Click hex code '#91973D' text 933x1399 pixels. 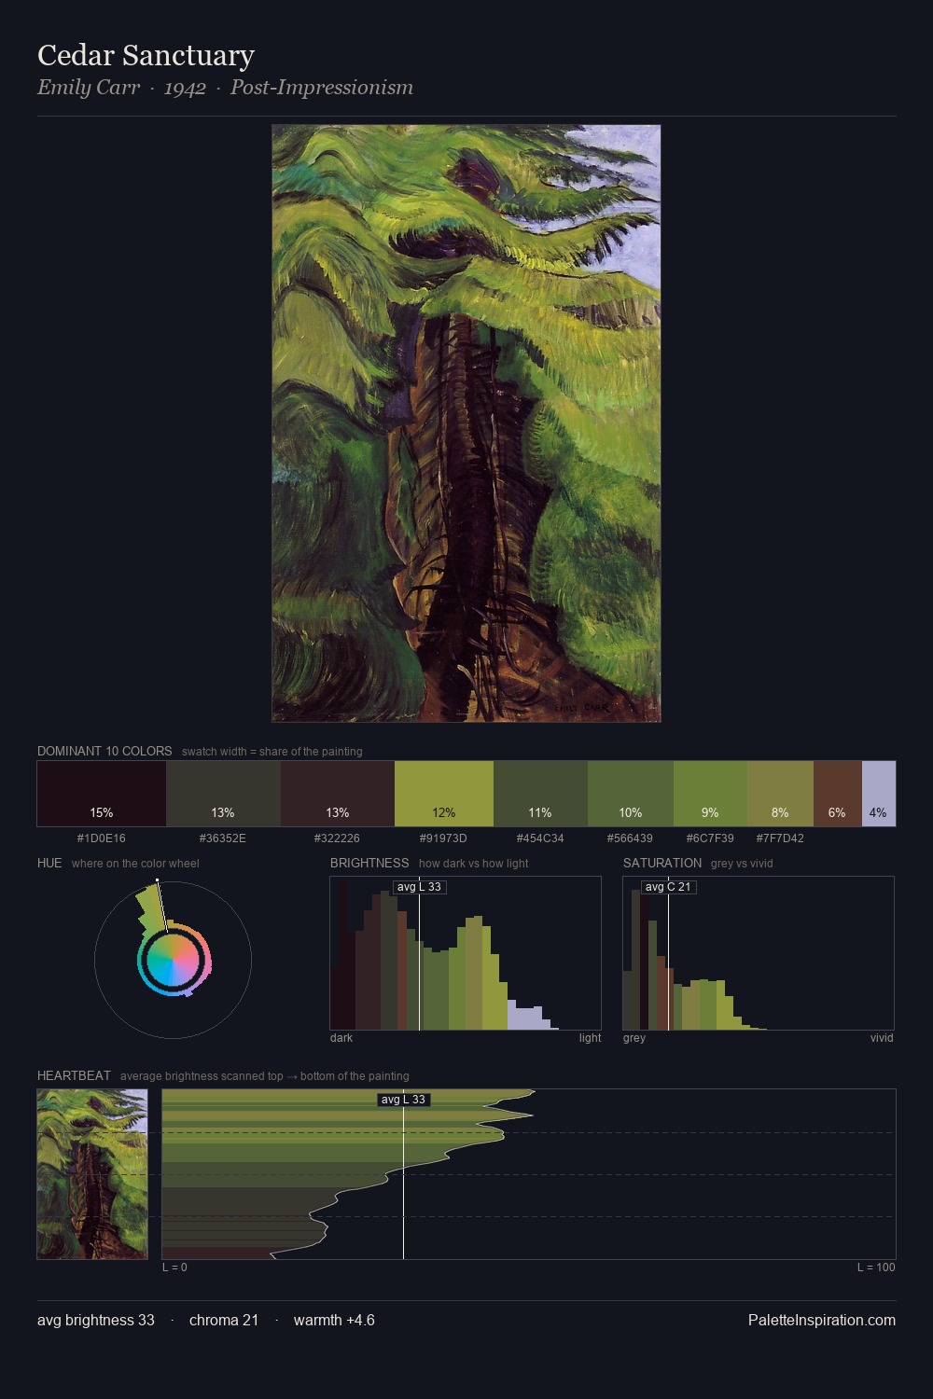443,838
